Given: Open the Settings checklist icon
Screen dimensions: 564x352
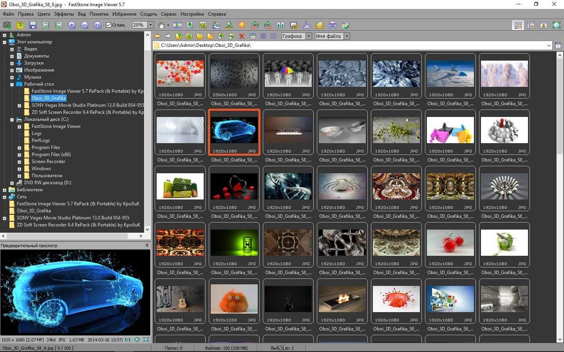Looking at the screenshot, I should click(345, 25).
